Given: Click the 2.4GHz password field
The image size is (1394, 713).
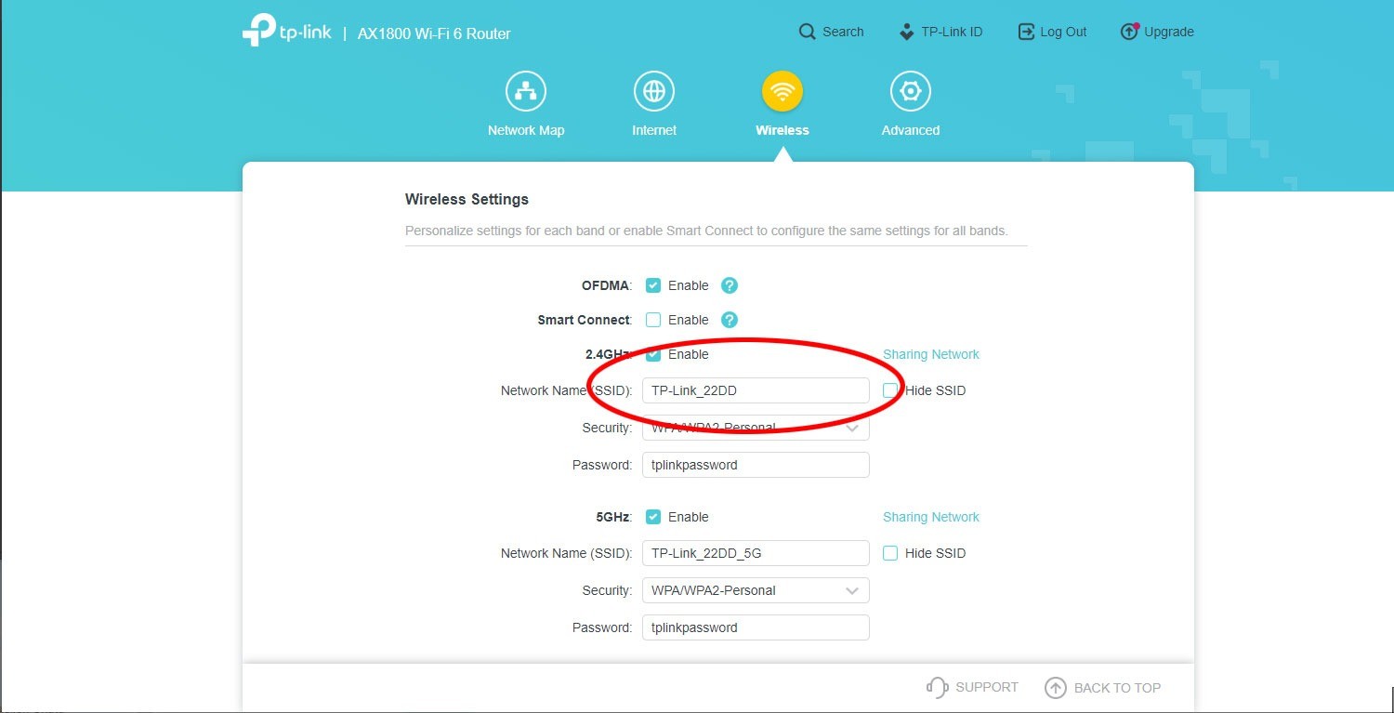Looking at the screenshot, I should click(756, 465).
